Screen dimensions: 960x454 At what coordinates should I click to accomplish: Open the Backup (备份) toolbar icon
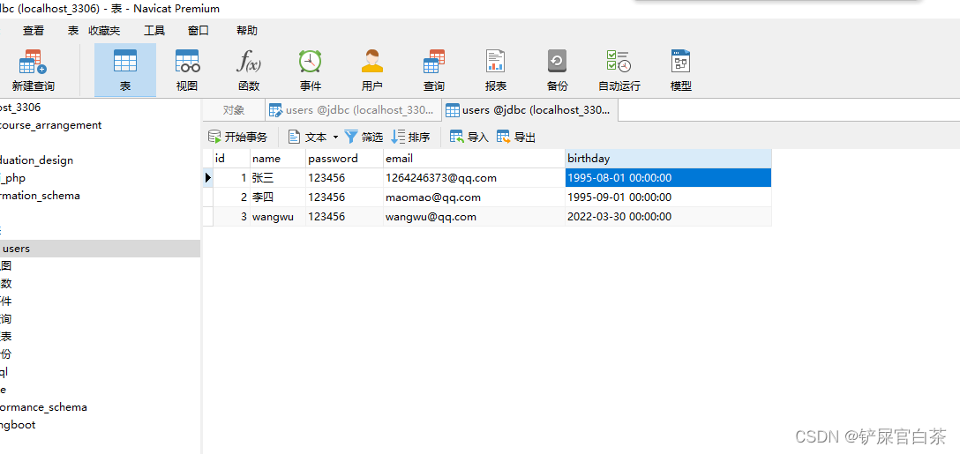click(557, 71)
